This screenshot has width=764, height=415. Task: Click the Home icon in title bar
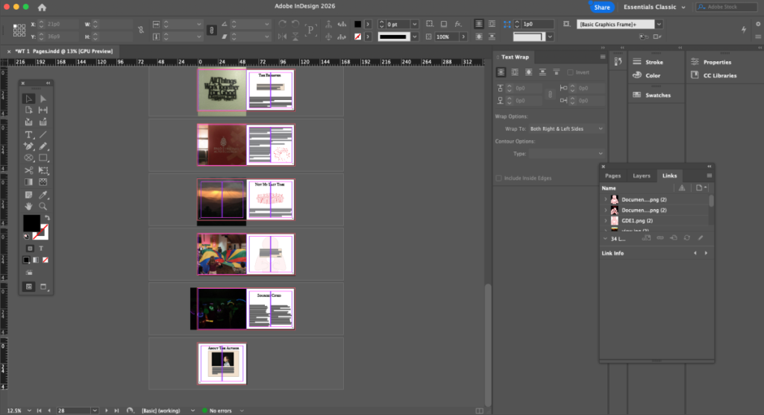tap(42, 7)
